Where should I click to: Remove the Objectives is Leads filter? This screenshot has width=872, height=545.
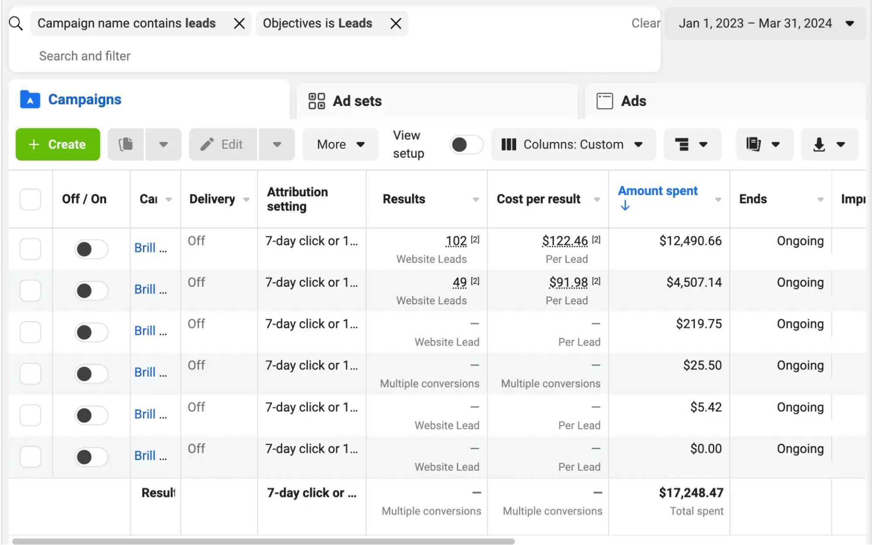click(396, 24)
